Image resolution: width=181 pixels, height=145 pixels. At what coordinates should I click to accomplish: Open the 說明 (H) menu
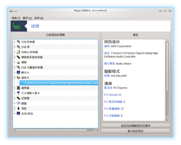tap(39, 18)
